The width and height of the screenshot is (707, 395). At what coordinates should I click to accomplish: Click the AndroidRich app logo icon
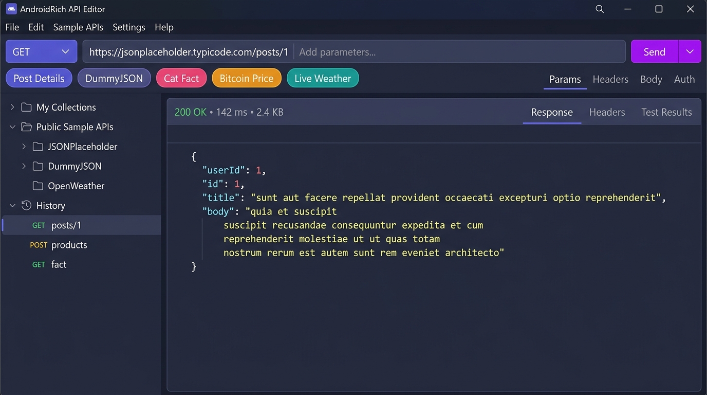11,9
